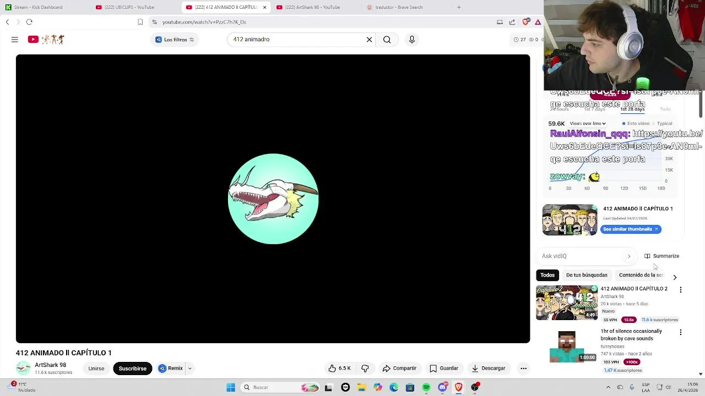Select the De tus búsquedas chip
This screenshot has width=705, height=396.
click(587, 275)
